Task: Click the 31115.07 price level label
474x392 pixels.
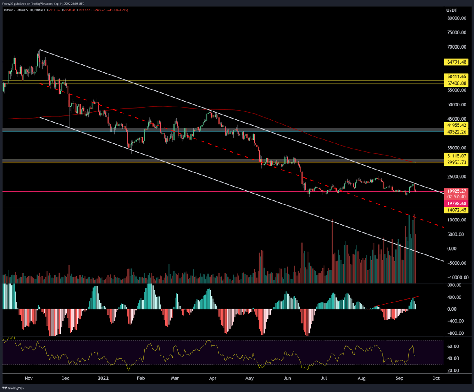Action: [456, 156]
